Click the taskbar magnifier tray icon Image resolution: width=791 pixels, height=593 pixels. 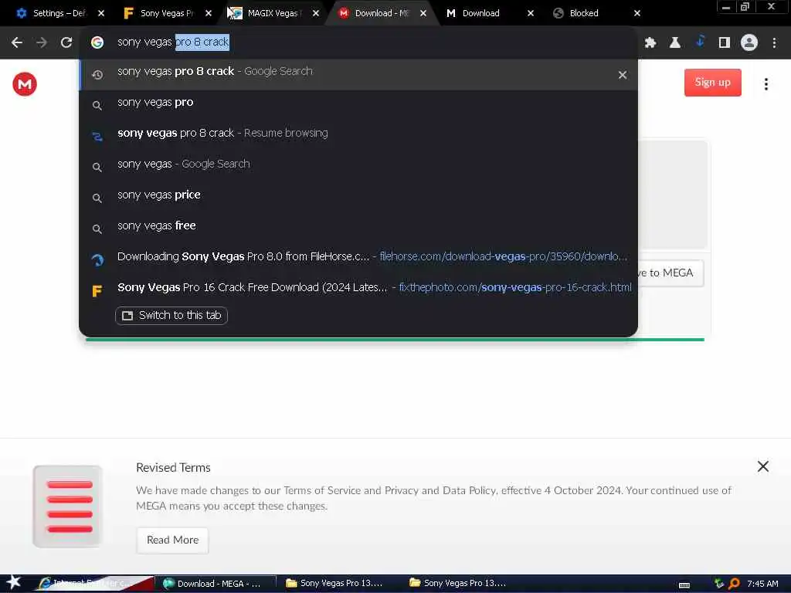pos(734,584)
